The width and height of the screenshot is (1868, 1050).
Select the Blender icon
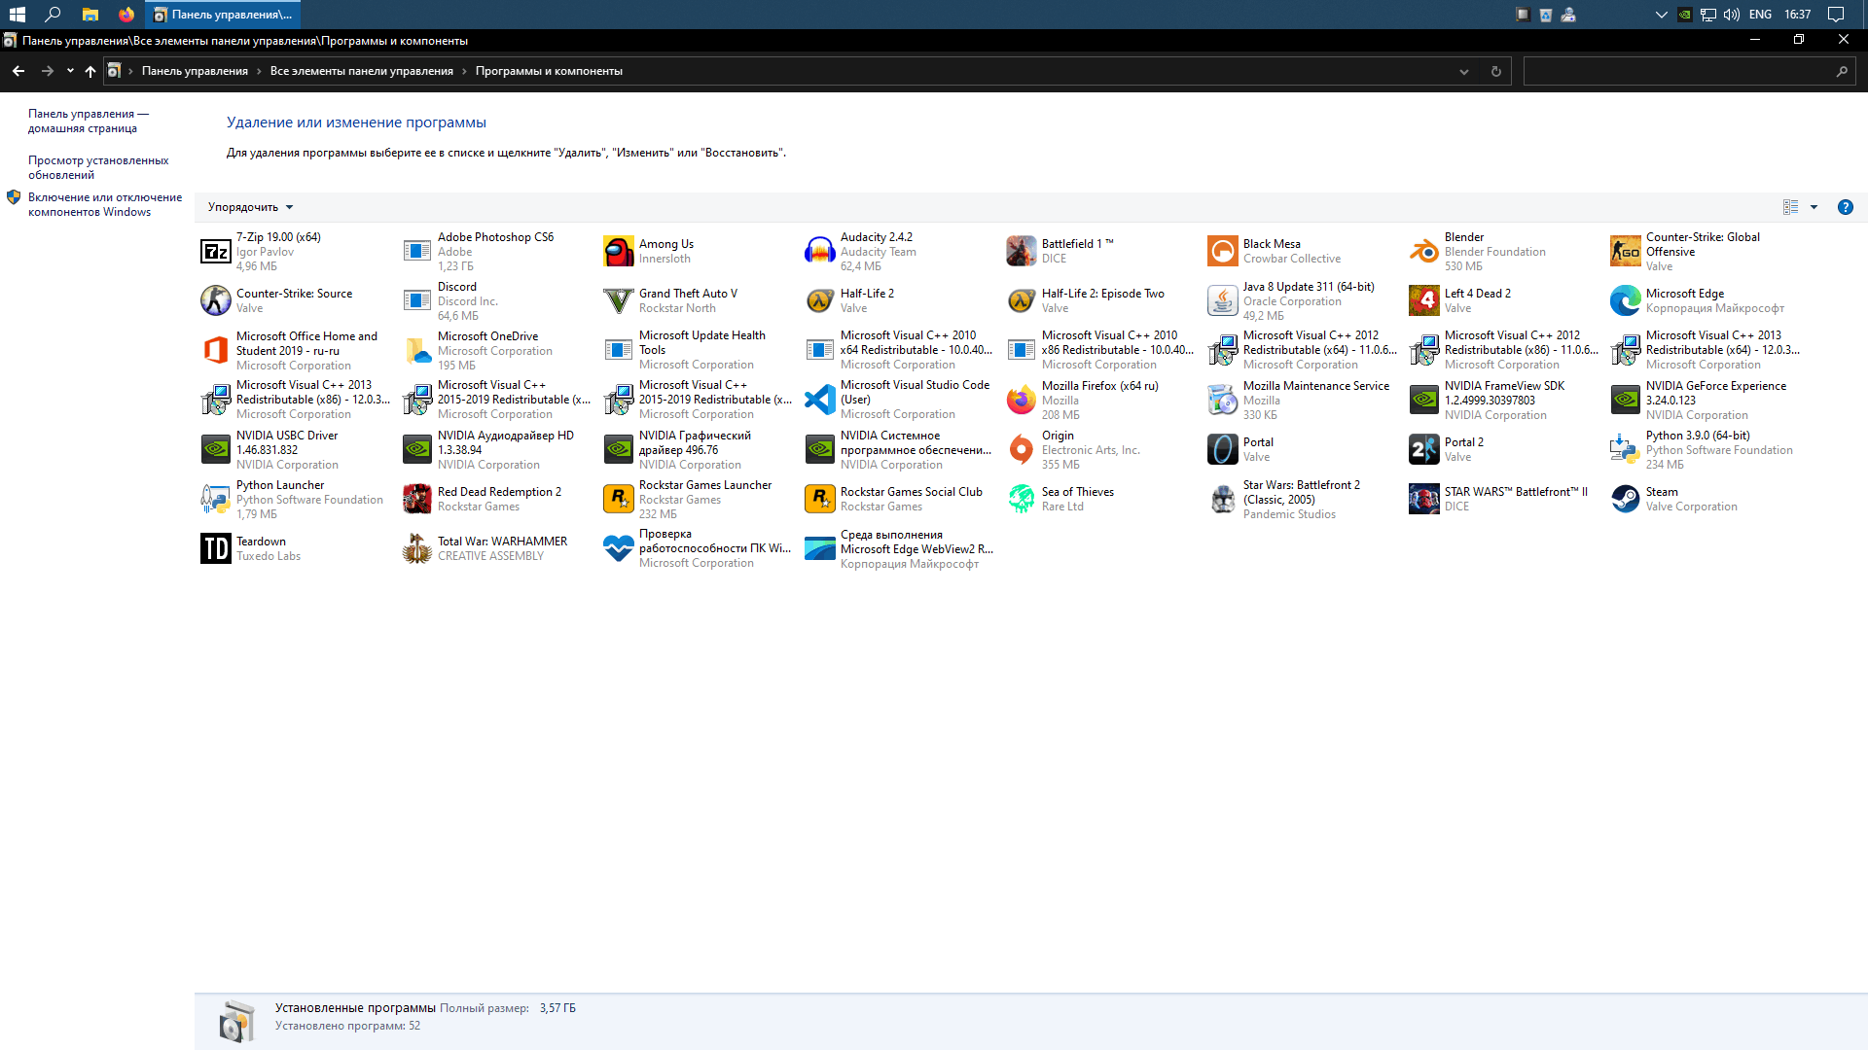click(1424, 252)
